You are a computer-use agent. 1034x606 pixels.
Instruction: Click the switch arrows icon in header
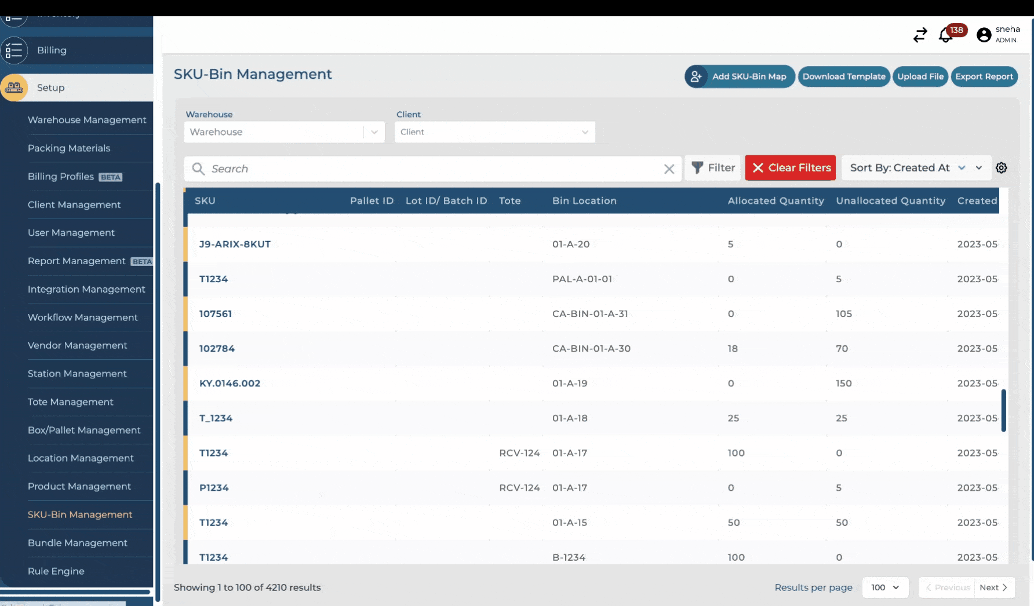pyautogui.click(x=920, y=35)
